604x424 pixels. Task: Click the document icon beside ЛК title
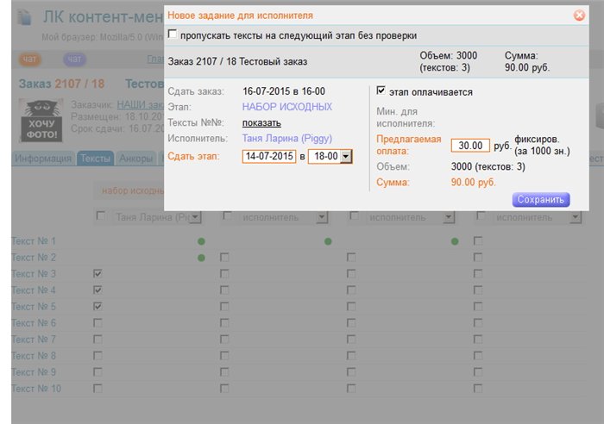click(x=25, y=18)
